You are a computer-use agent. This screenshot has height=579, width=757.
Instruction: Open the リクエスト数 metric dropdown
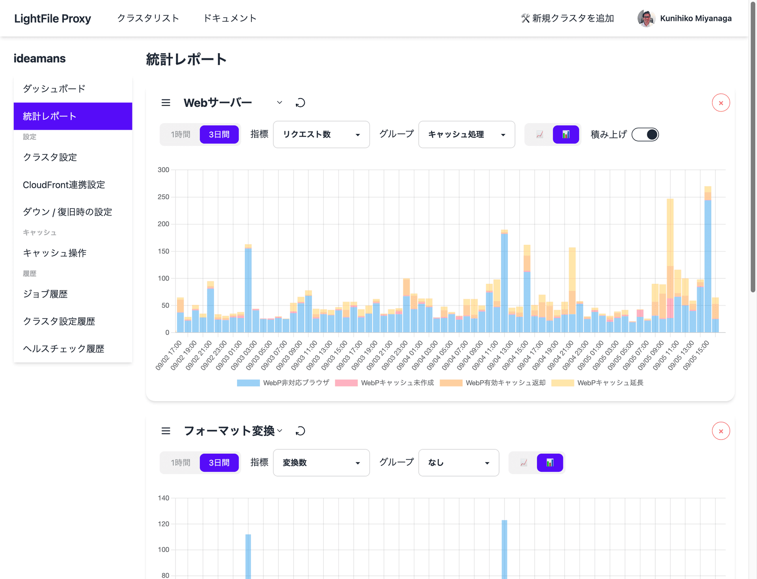321,134
